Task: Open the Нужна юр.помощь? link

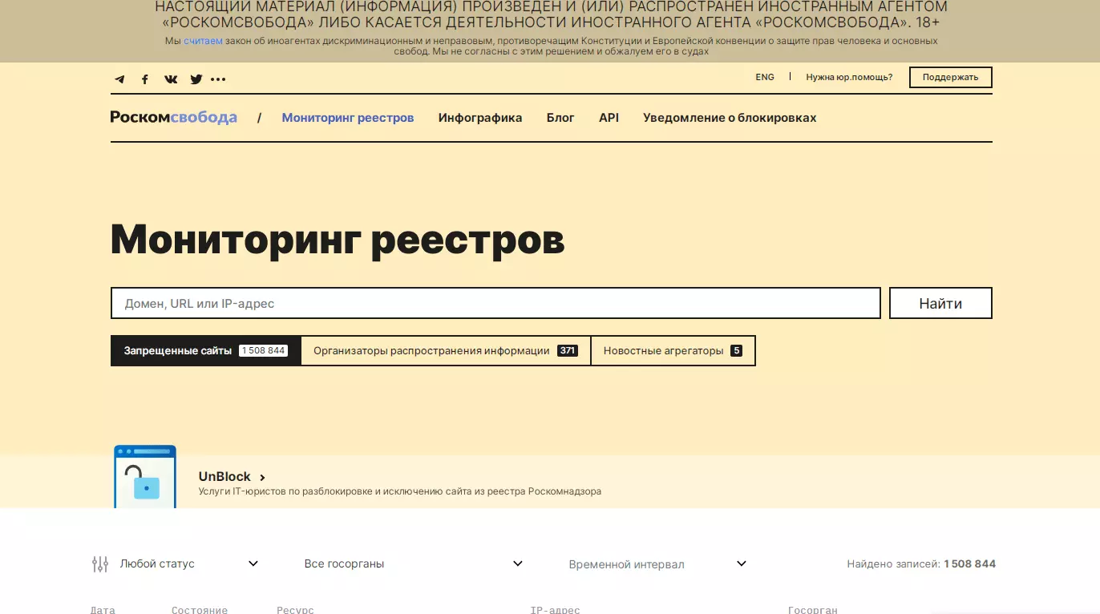Action: [849, 78]
